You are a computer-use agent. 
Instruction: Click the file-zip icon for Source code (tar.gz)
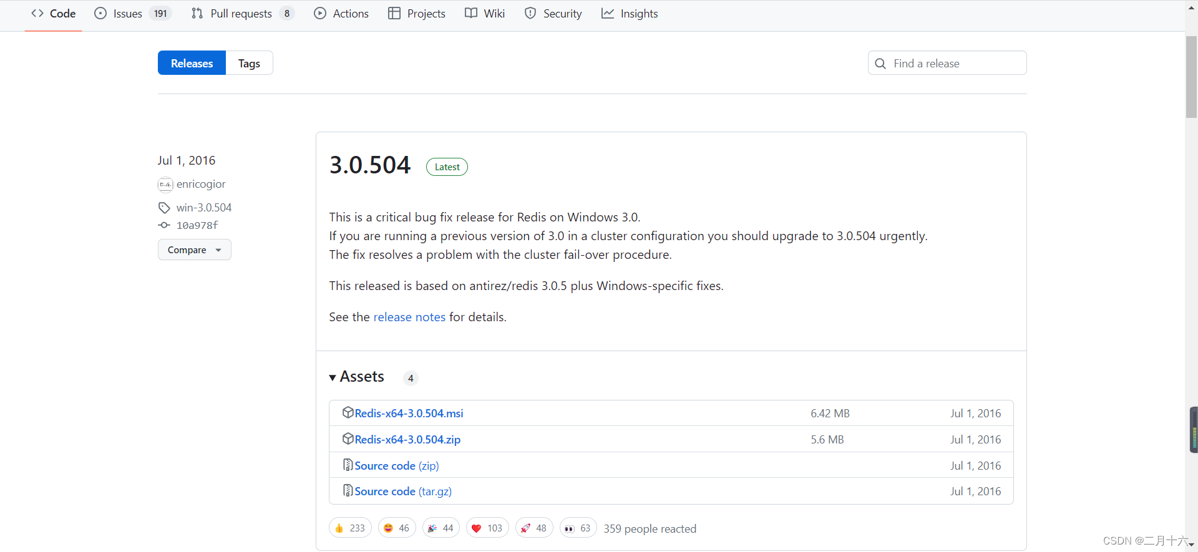(348, 491)
